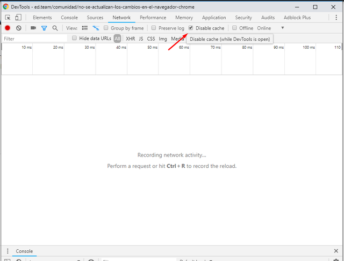Click the 100 ms mark on the timeline overview
The height and width of the screenshot is (261, 344).
[x=309, y=47]
